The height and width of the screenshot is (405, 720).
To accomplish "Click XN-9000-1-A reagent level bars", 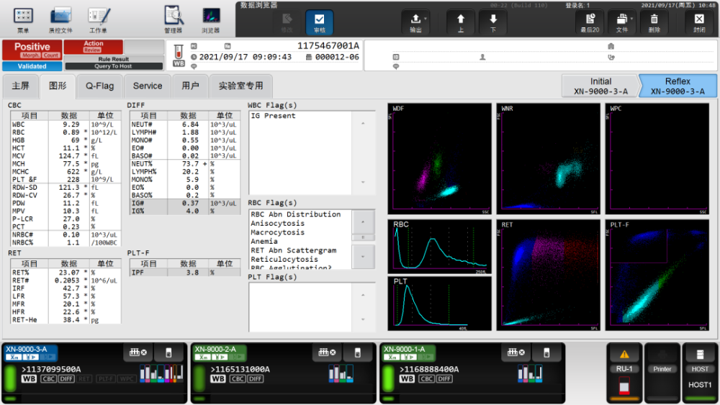I will [530, 373].
